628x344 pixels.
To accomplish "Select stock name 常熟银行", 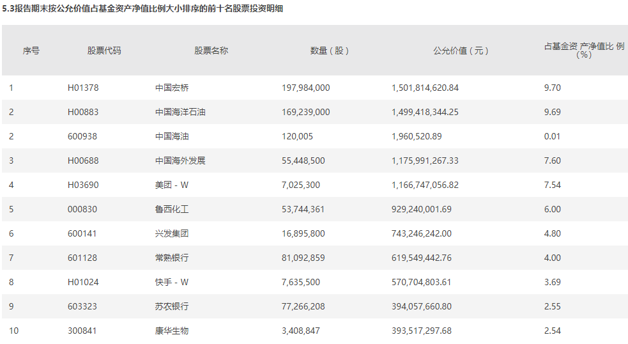I will click(x=172, y=258).
